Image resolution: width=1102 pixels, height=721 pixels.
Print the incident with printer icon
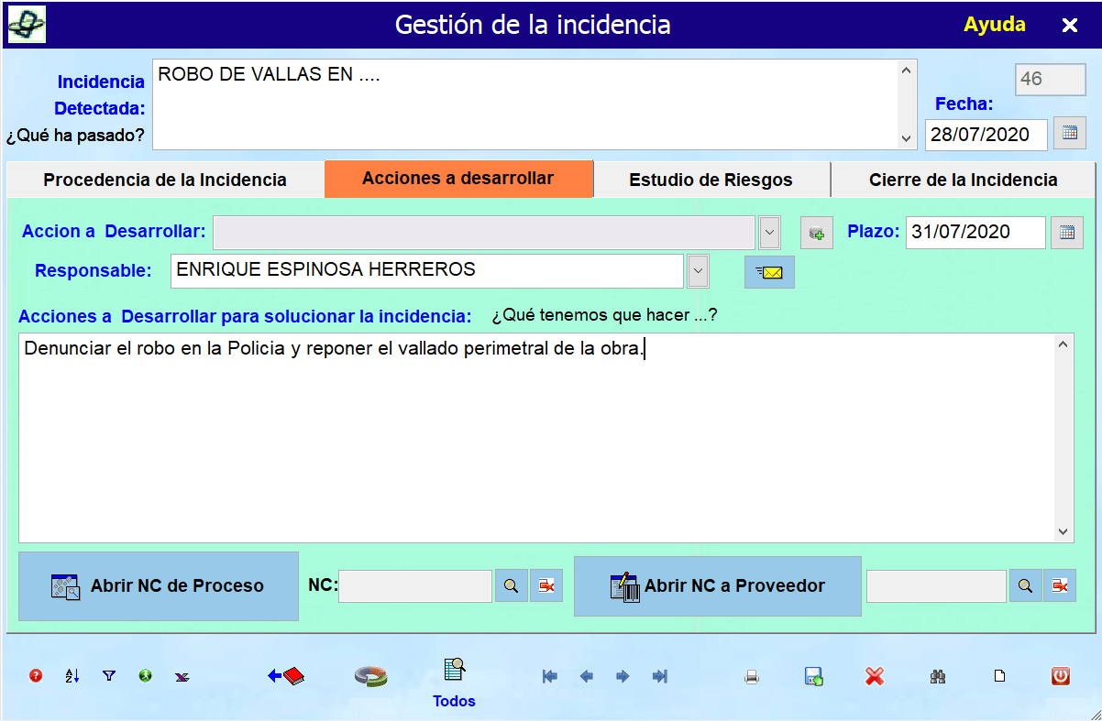pyautogui.click(x=752, y=677)
